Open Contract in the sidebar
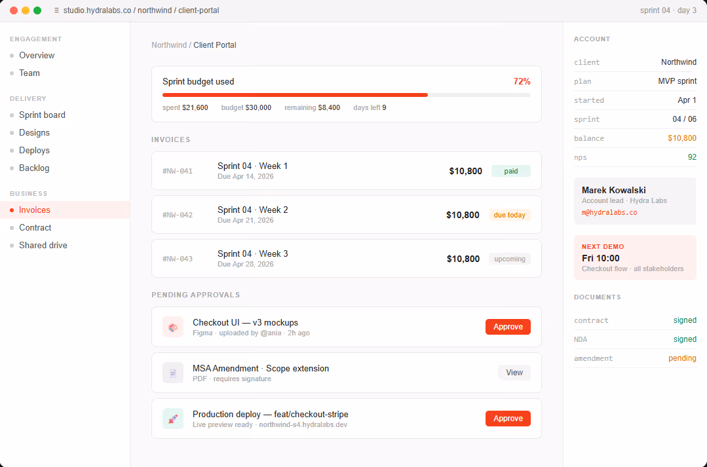Viewport: 707px width, 467px height. click(x=65, y=228)
